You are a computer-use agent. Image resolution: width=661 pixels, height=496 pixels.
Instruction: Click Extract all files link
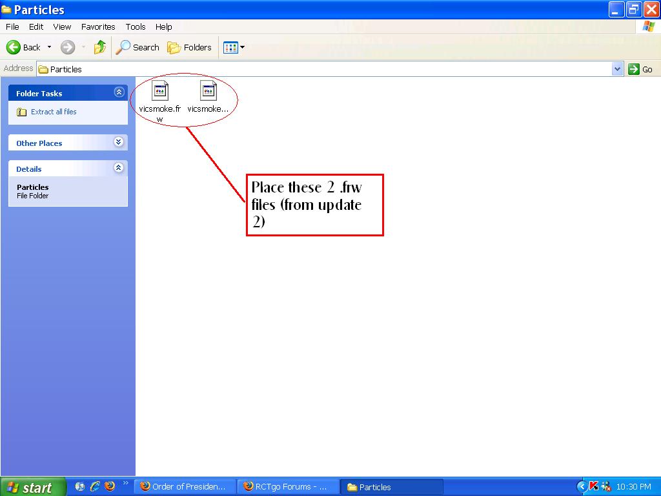54,112
